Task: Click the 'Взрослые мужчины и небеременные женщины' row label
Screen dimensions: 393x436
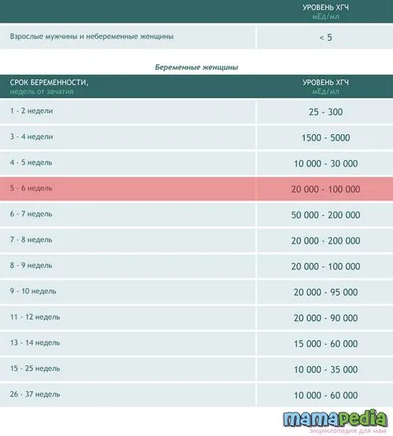Action: [x=92, y=37]
